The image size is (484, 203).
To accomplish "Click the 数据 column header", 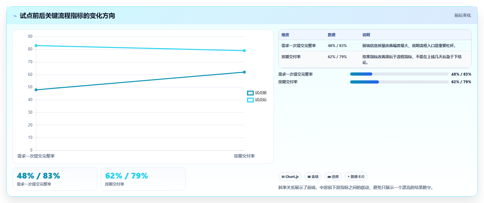I will (332, 35).
